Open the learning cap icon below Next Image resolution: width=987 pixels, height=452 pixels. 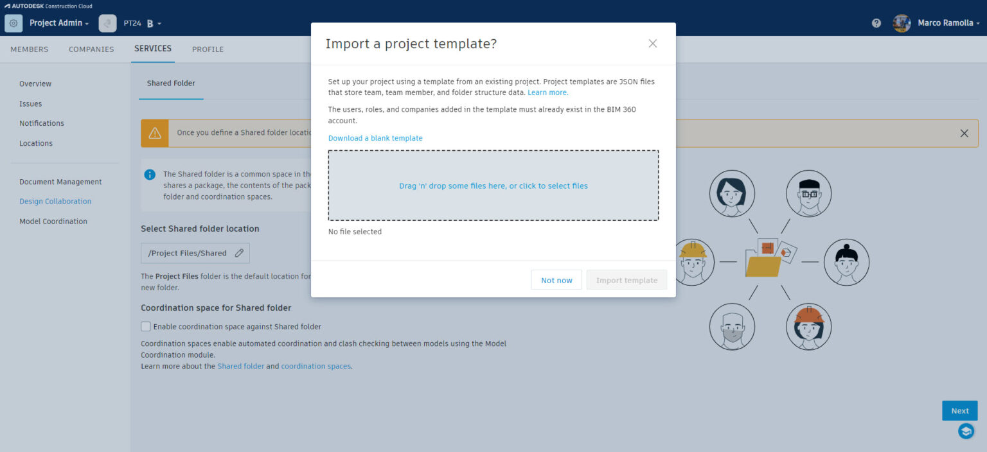[x=966, y=431]
